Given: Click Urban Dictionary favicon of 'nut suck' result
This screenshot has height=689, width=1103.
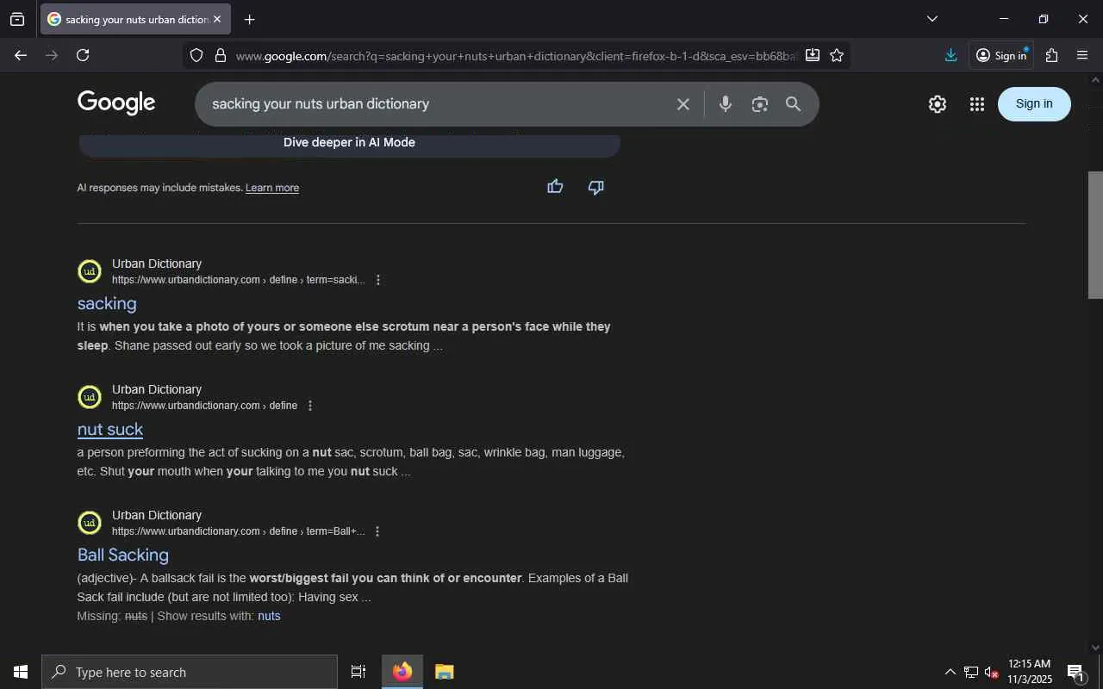Looking at the screenshot, I should [90, 397].
